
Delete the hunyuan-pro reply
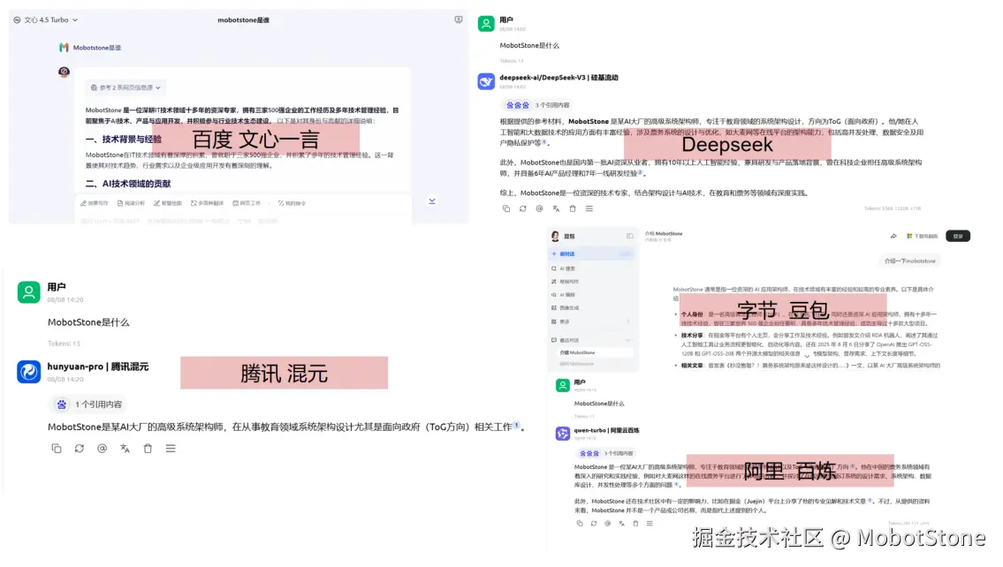click(x=148, y=449)
